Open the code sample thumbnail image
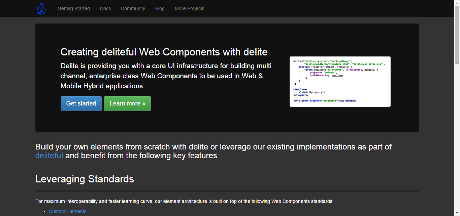460x216 pixels. coord(340,82)
